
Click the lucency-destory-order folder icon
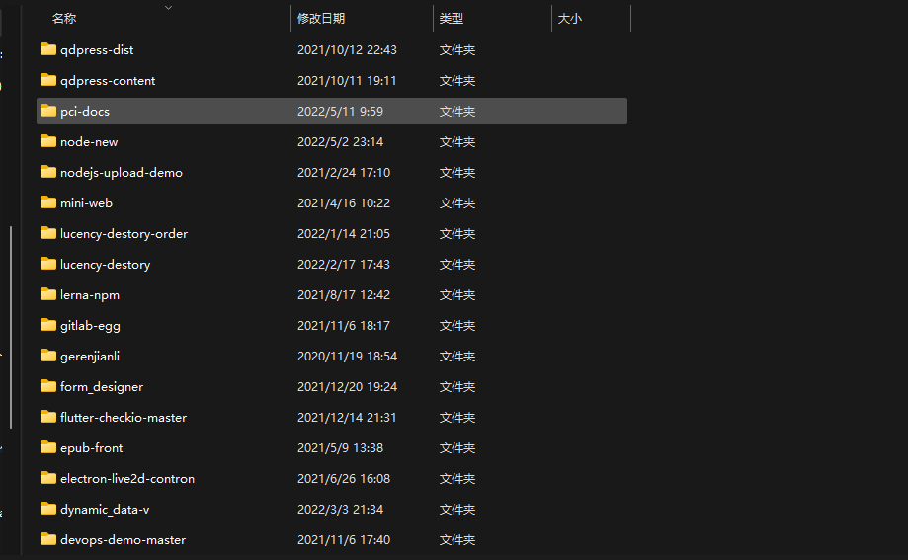tap(48, 233)
